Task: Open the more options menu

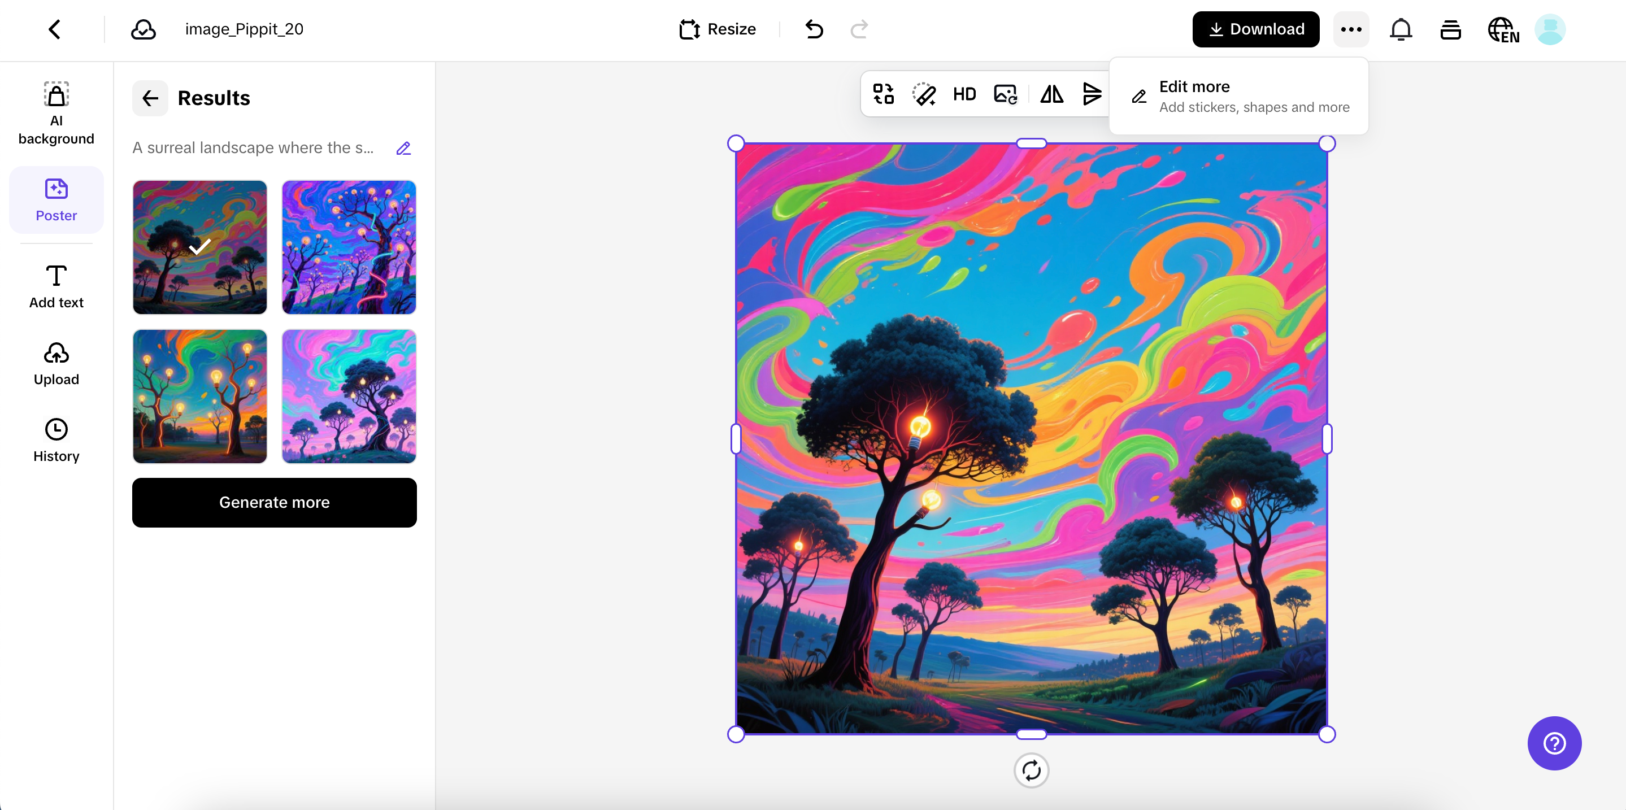Action: click(x=1350, y=29)
